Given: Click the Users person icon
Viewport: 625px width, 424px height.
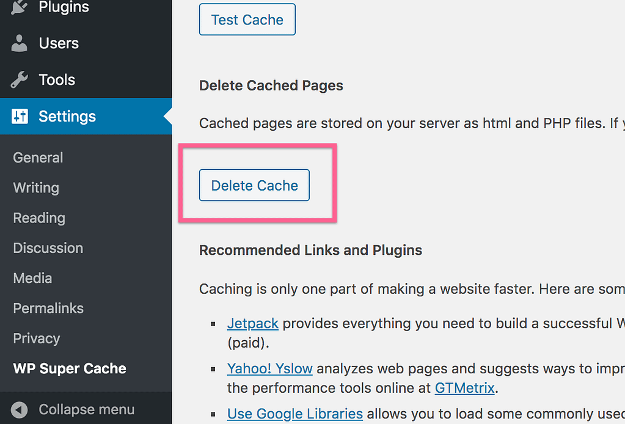Looking at the screenshot, I should [20, 43].
